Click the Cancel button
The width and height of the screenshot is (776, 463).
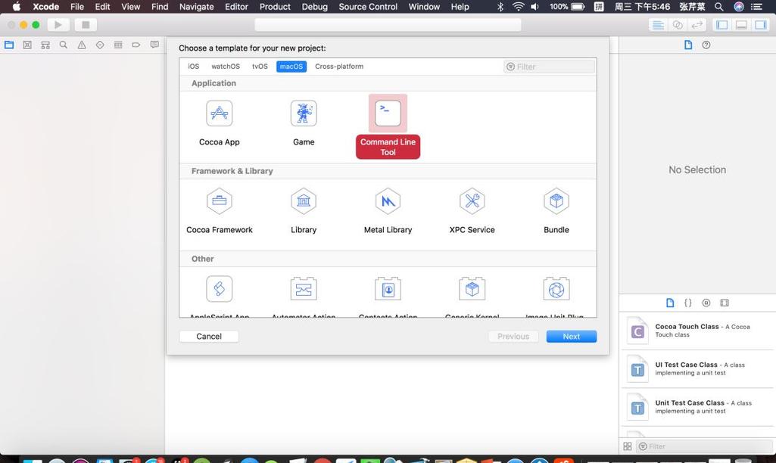click(x=209, y=337)
